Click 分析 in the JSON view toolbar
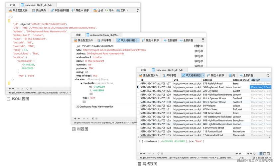Screen dimensions: 277x166 tap(98, 10)
